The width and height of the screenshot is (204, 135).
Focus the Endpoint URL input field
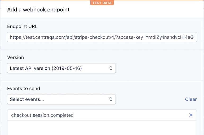pos(102,37)
